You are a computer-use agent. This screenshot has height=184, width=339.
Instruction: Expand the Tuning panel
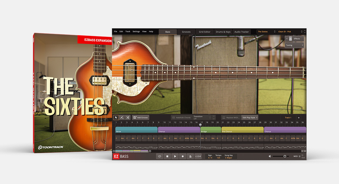point(294,45)
